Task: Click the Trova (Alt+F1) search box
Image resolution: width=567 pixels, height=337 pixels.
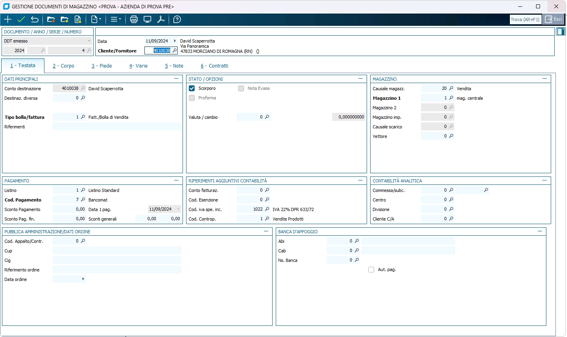Action: tap(525, 19)
